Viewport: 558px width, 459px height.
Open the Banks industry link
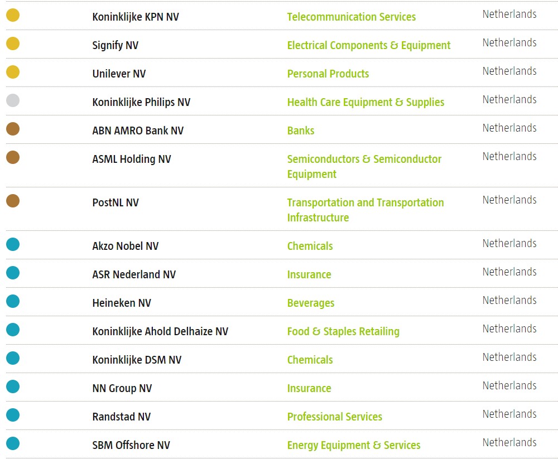coord(301,131)
